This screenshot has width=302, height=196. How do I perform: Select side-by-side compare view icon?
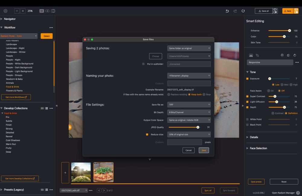point(47,11)
